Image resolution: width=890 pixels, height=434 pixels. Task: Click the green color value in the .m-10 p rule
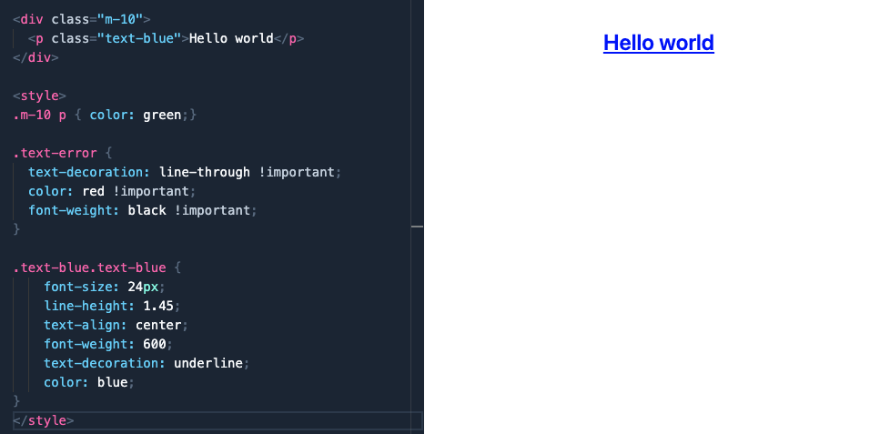[162, 115]
